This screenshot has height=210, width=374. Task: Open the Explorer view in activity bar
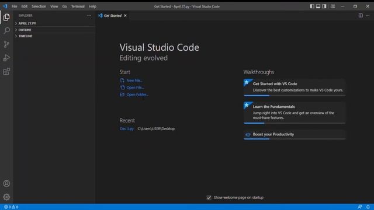(6, 17)
